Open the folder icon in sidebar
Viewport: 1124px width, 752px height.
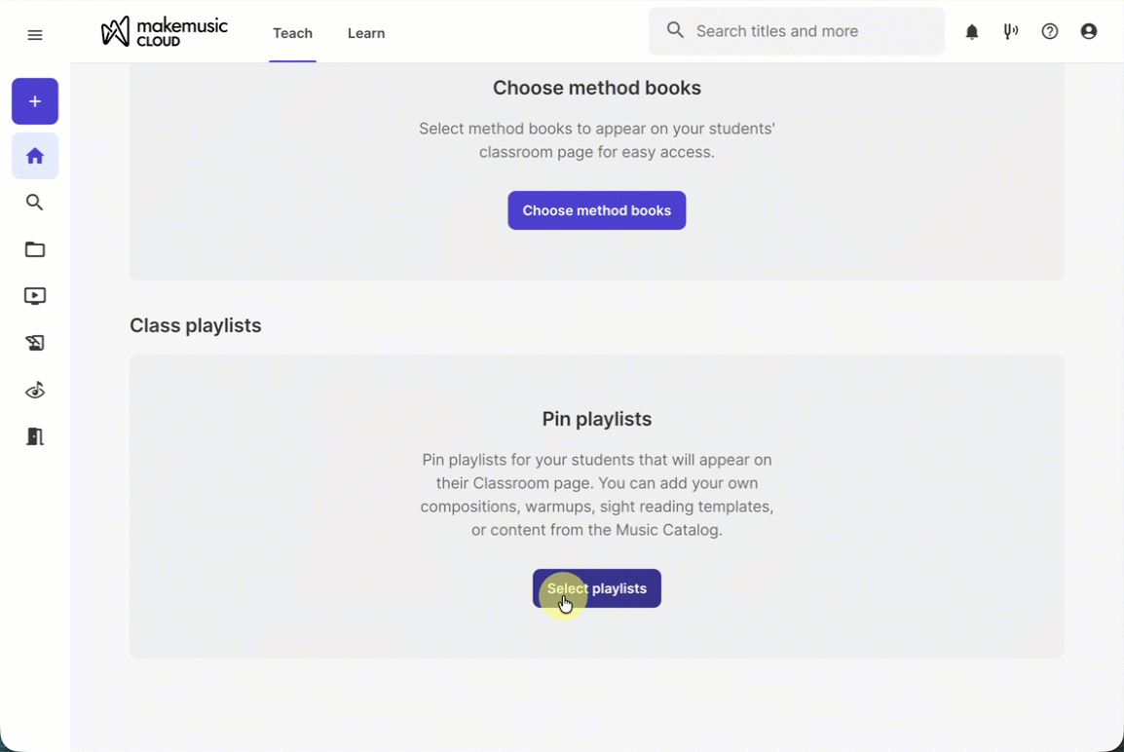coord(34,249)
